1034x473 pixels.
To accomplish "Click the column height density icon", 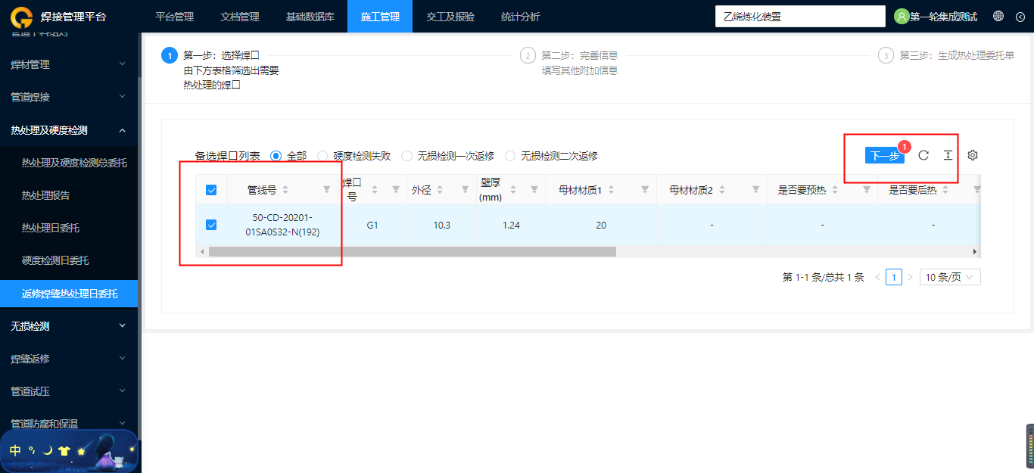I will pos(948,155).
